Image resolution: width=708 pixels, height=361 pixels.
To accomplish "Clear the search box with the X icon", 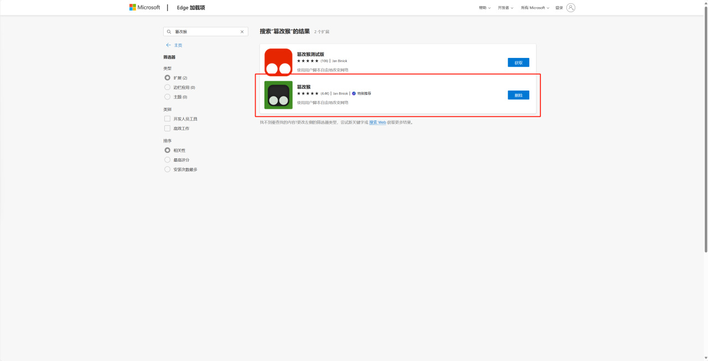I will tap(242, 31).
